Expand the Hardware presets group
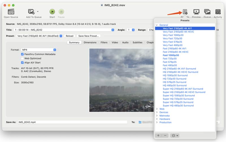This screenshot has width=226, height=142. click(157, 119)
